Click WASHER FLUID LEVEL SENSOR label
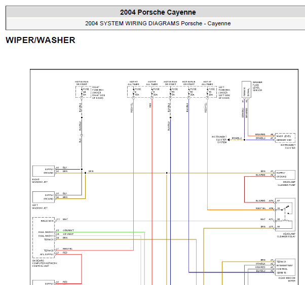This screenshot has width=305, height=285. pyautogui.click(x=257, y=86)
